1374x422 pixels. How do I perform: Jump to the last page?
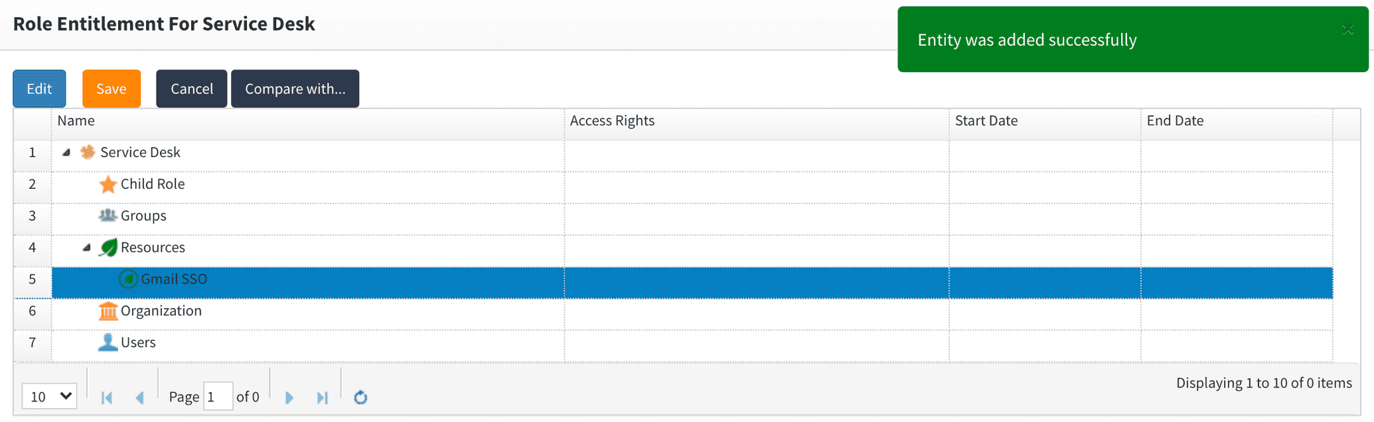point(323,397)
